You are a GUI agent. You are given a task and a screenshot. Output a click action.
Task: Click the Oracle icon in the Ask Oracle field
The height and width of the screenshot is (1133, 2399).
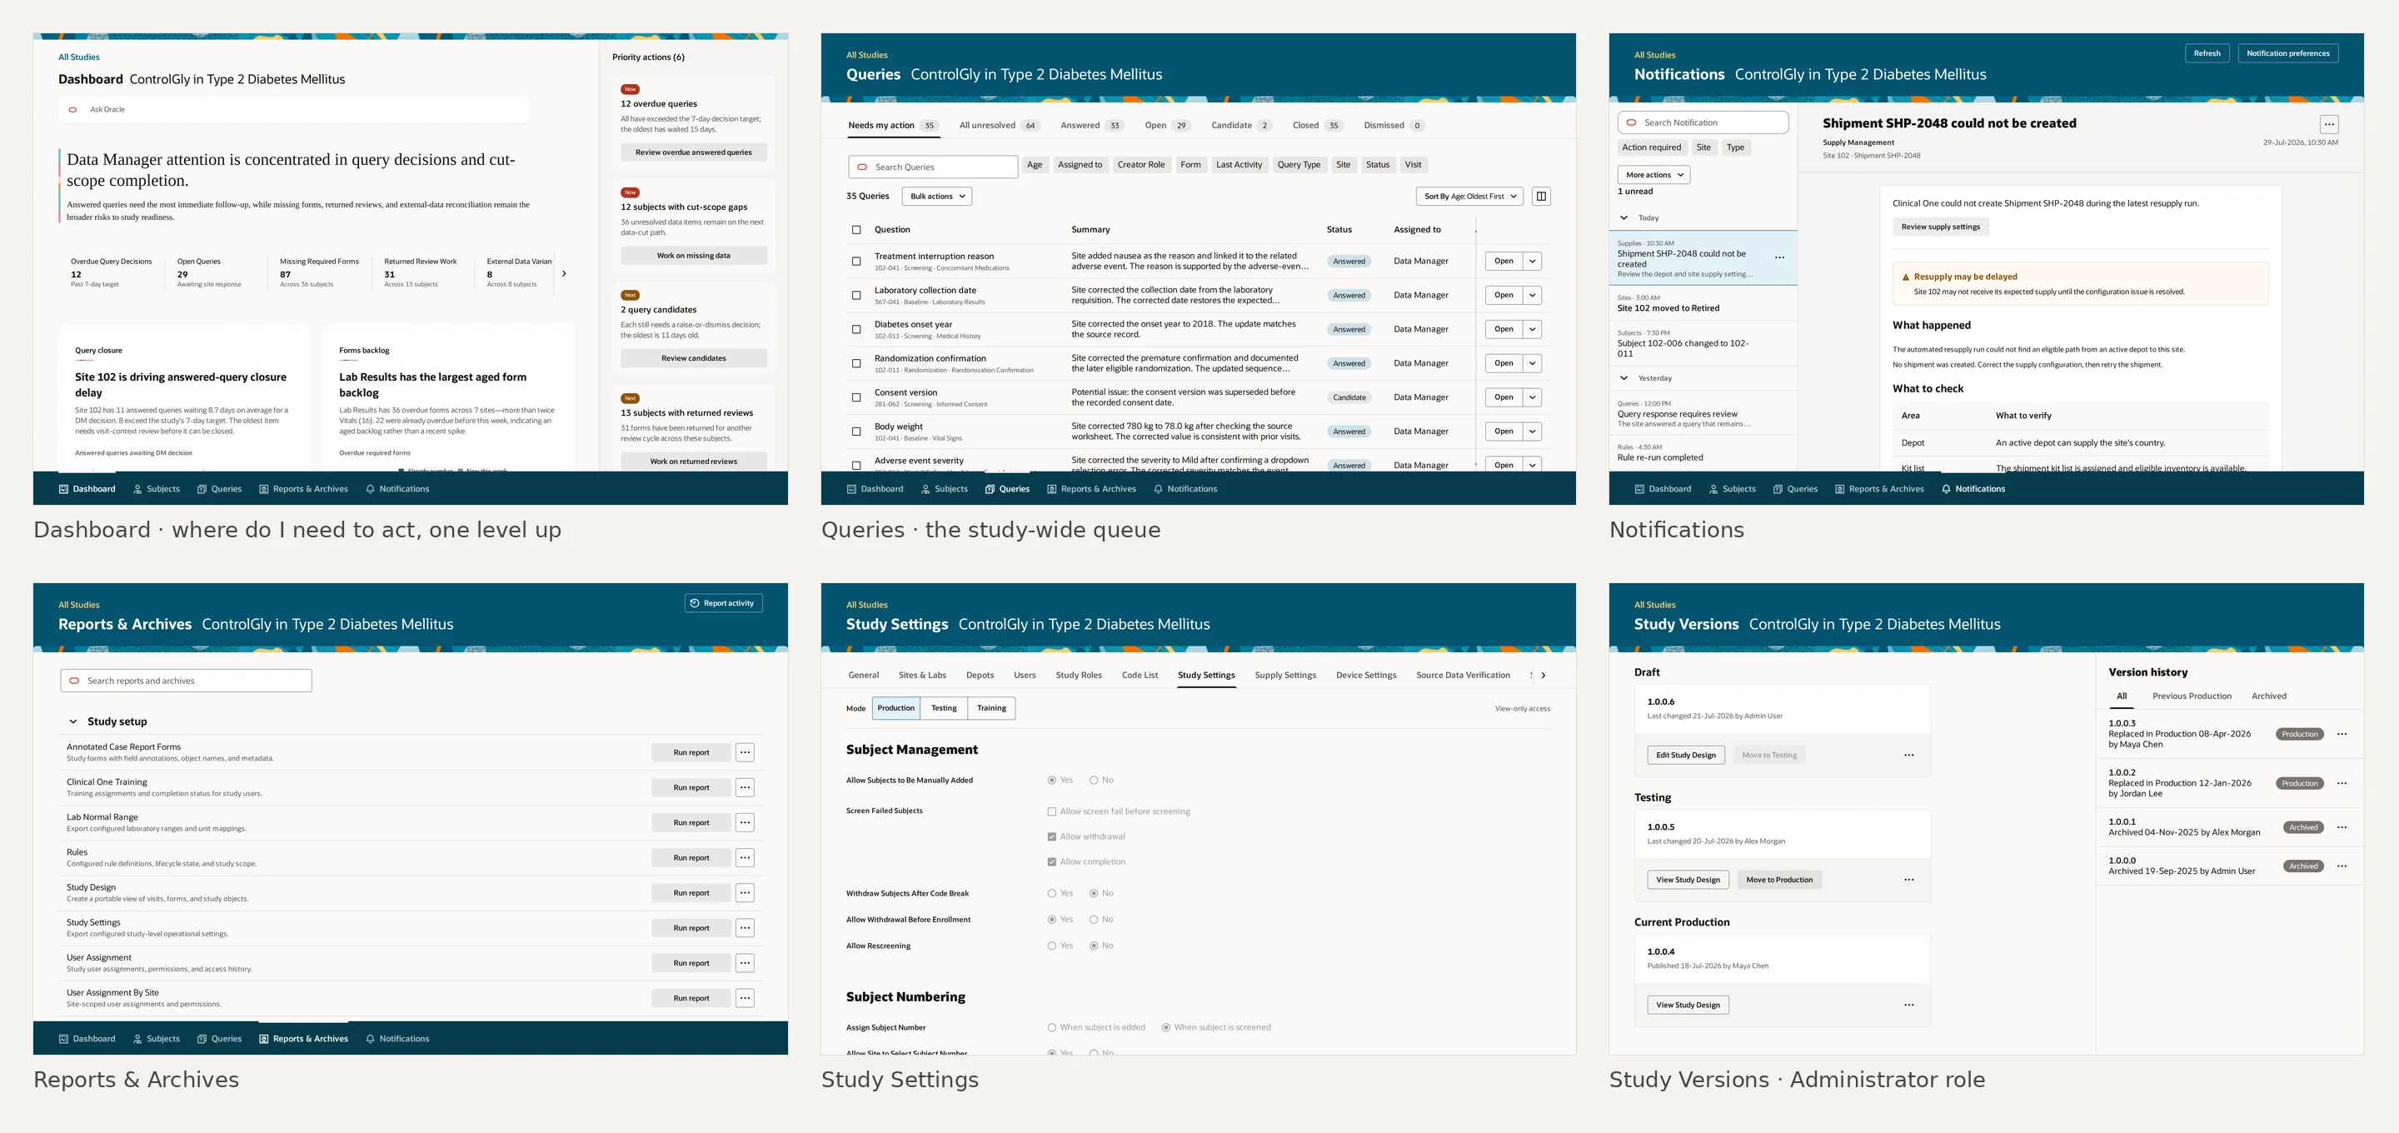click(x=72, y=110)
